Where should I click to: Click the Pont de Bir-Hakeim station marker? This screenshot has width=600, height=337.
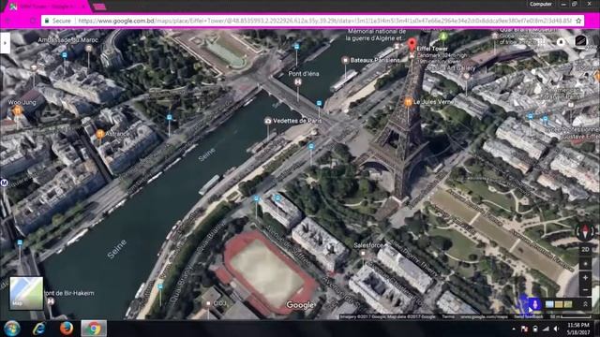click(x=51, y=301)
